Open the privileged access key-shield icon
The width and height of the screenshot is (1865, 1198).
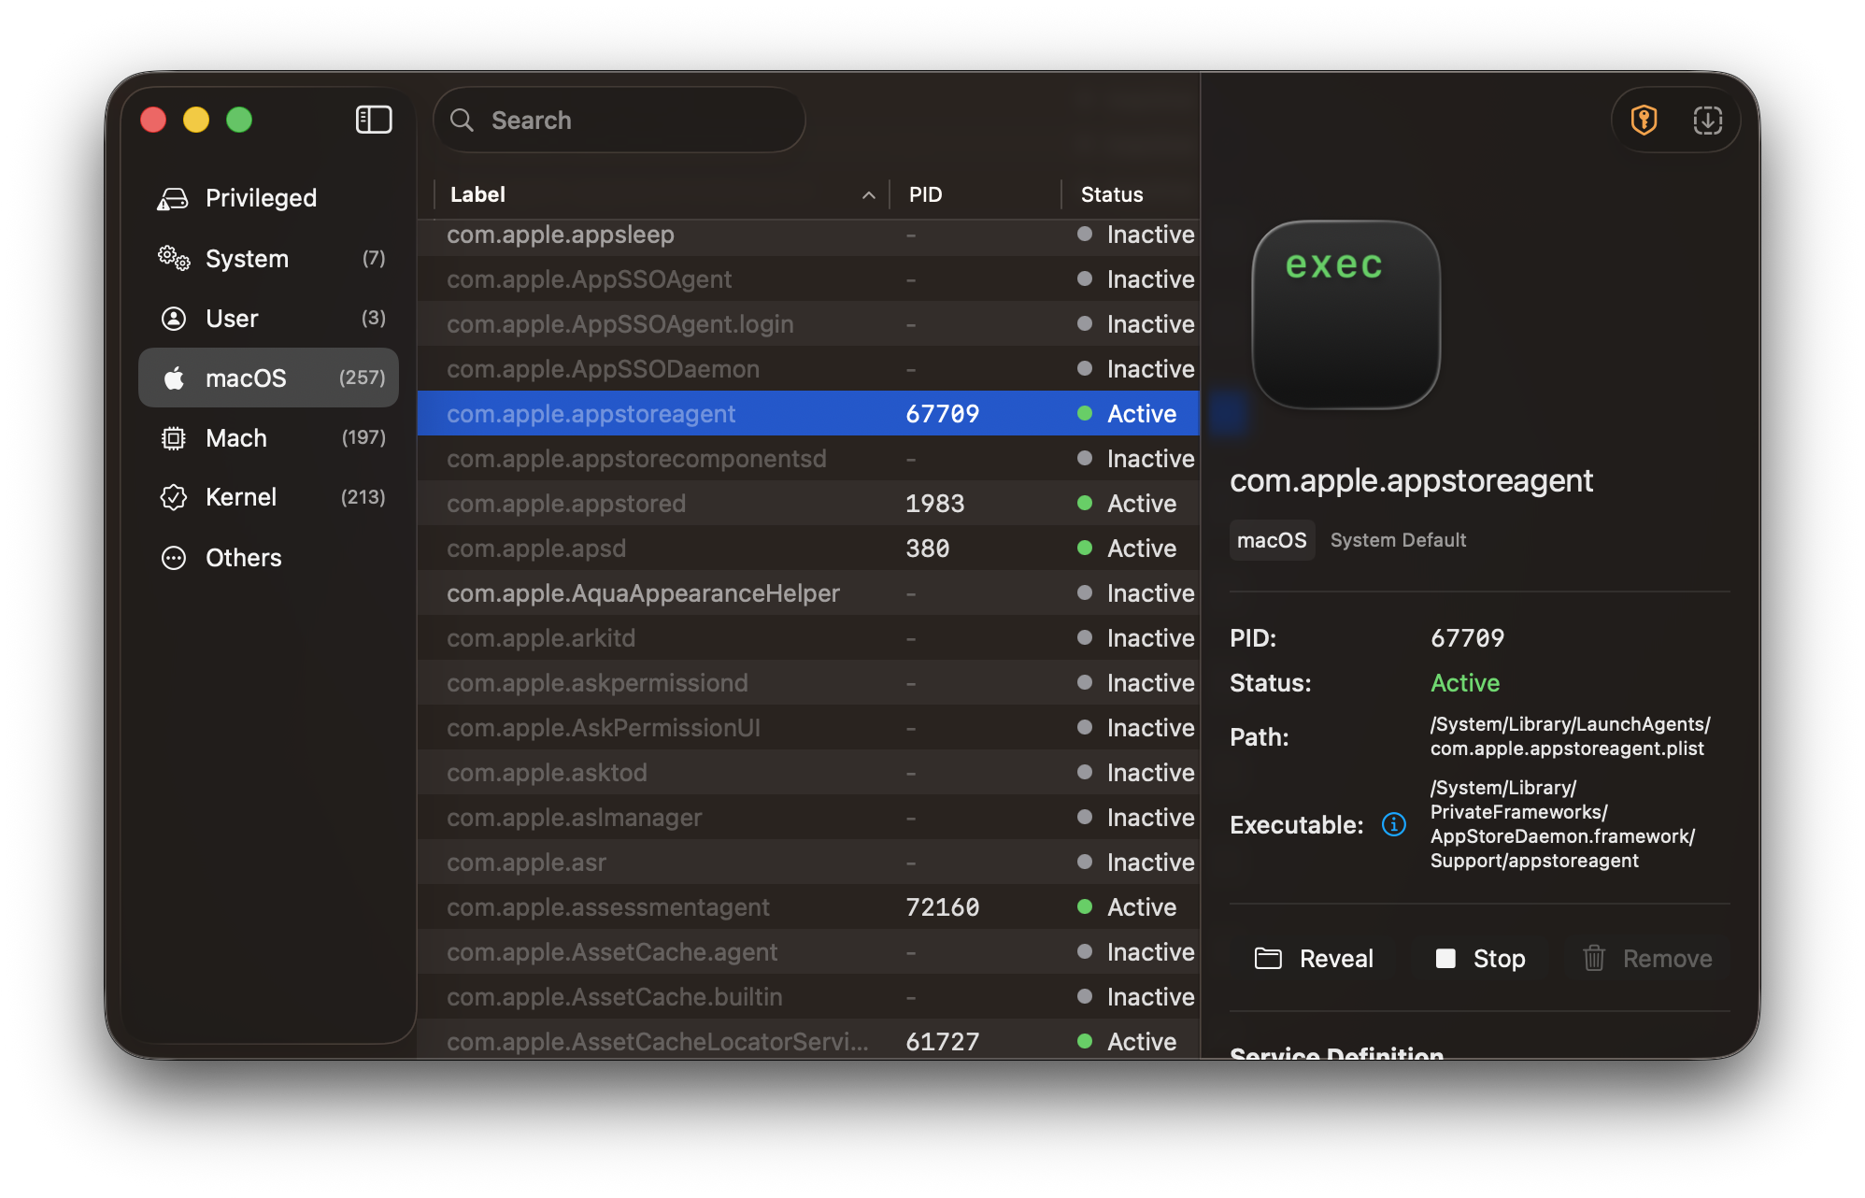coord(1644,120)
